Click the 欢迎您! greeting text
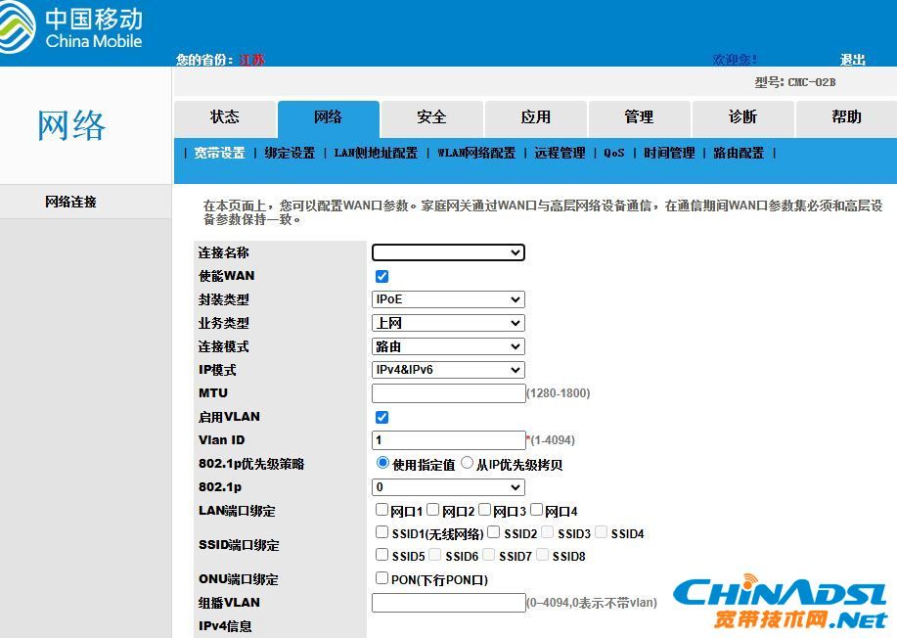The image size is (897, 638). [x=735, y=60]
